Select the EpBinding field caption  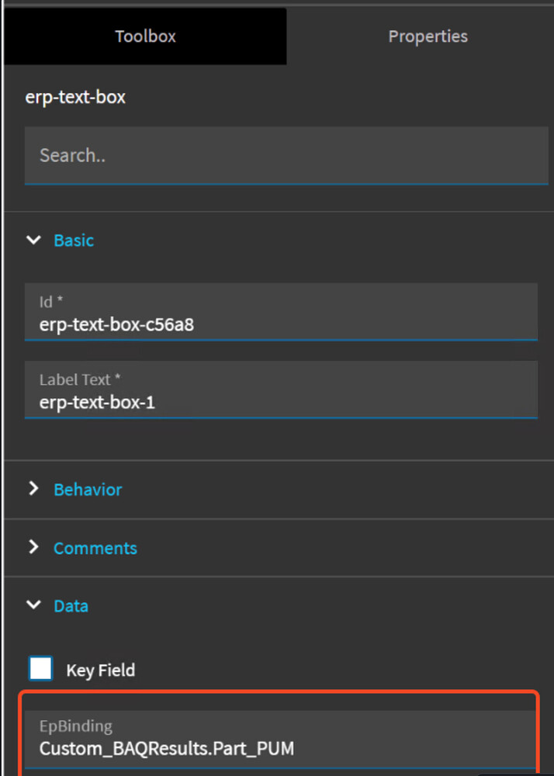76,726
